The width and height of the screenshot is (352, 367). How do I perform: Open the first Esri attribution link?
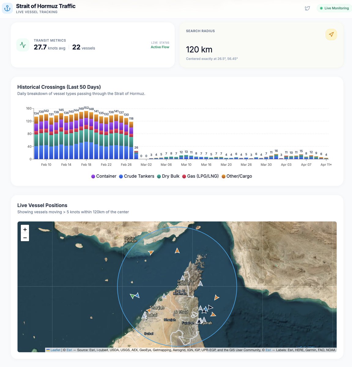coord(69,350)
